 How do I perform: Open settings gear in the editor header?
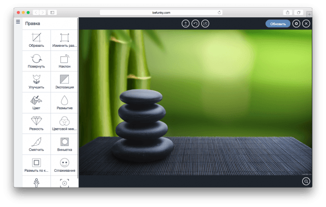(x=296, y=24)
